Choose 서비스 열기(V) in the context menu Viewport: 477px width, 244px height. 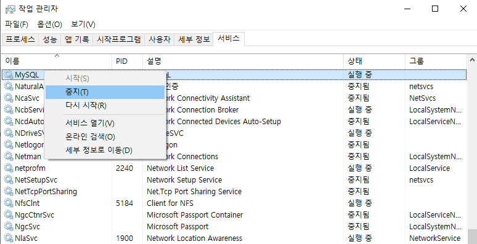[105, 123]
